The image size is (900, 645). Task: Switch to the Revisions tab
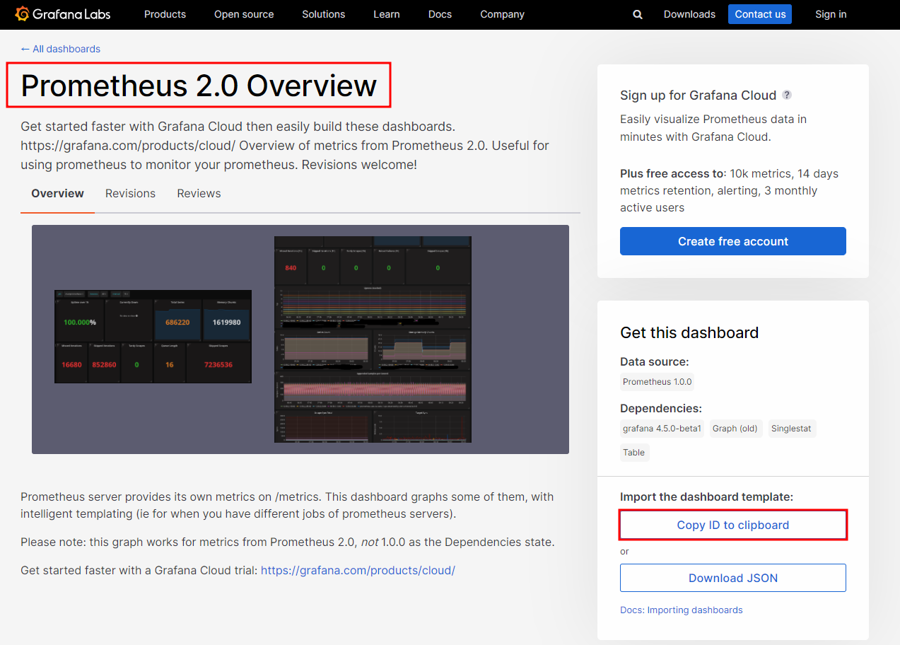click(x=130, y=193)
